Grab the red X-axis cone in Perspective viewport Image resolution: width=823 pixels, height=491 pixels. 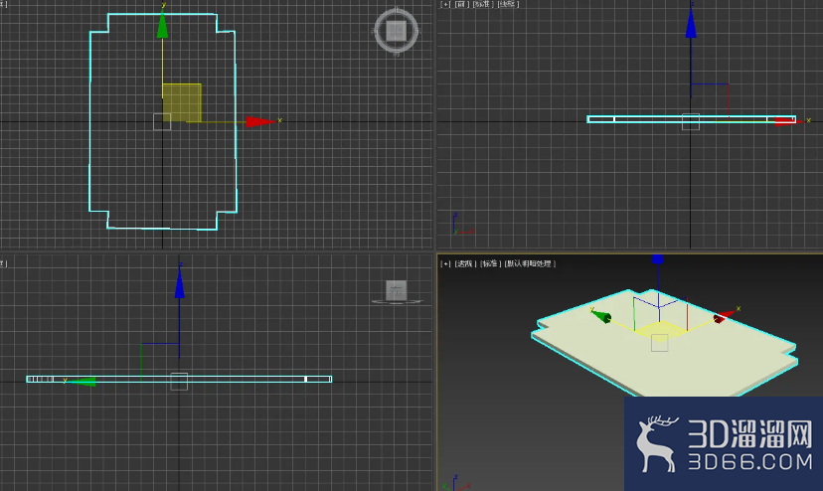(x=724, y=317)
